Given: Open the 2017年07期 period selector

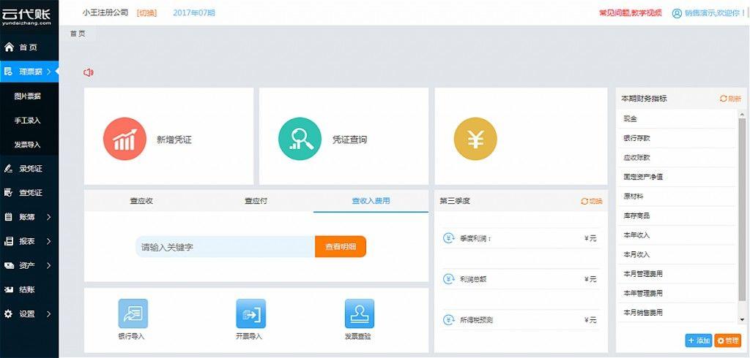Looking at the screenshot, I should (x=193, y=13).
